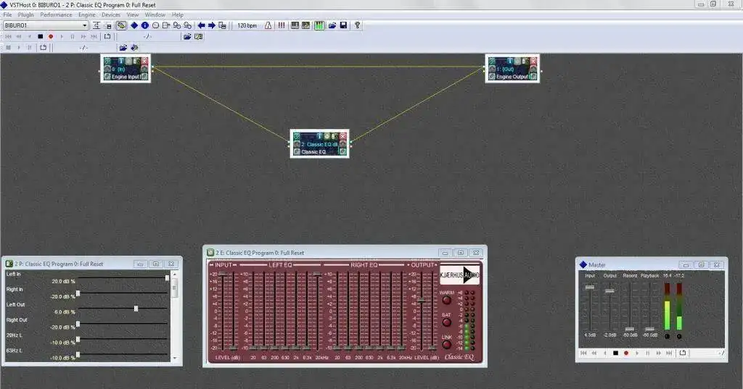This screenshot has height=389, width=743.
Task: Select the Classic EQ plugin node
Action: tap(319, 144)
